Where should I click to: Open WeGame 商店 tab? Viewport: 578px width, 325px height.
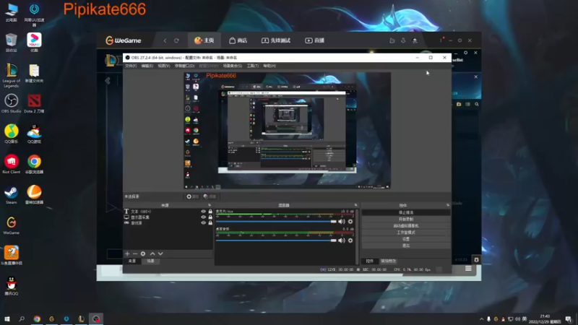click(238, 40)
